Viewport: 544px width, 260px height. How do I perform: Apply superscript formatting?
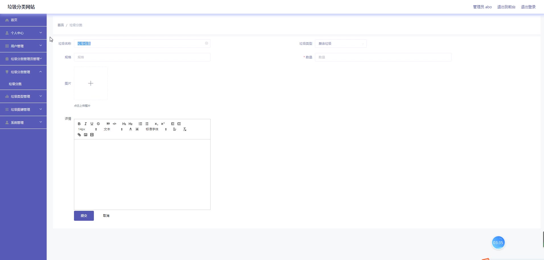(163, 124)
